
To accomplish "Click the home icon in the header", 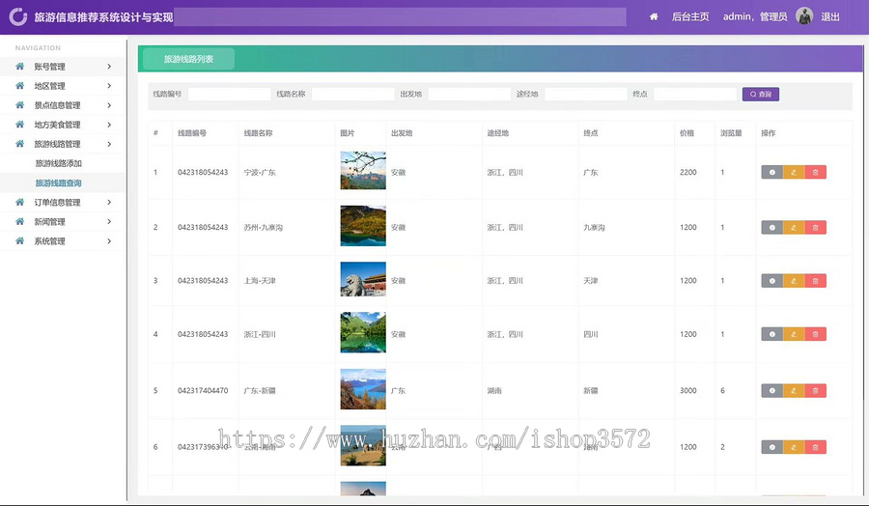I will click(654, 16).
